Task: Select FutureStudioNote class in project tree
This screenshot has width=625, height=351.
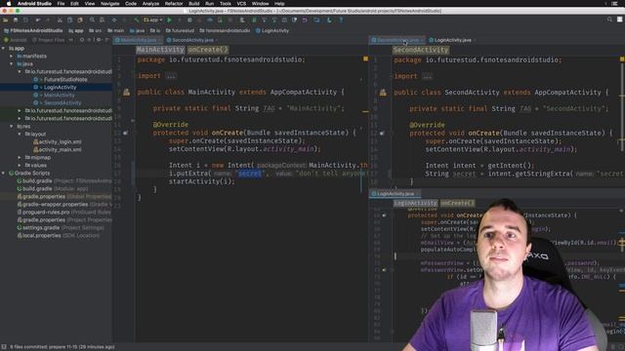Action: coord(65,80)
